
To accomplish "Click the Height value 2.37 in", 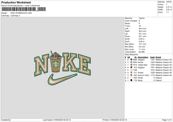I will (169, 7).
